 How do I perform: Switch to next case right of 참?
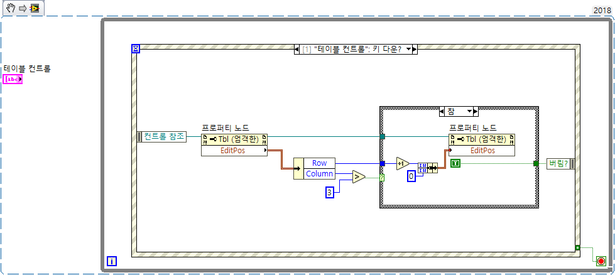[476, 112]
